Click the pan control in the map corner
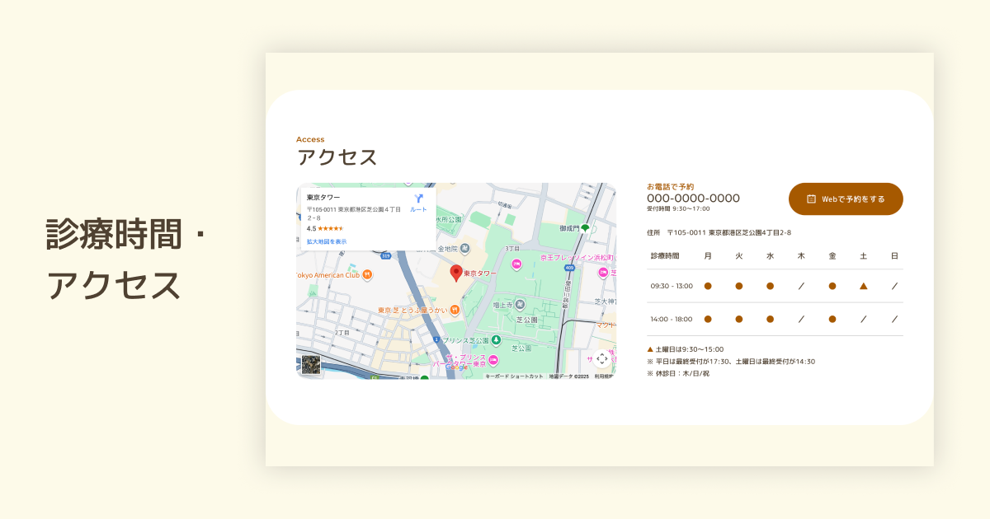Screen dimensions: 990x519 point(602,360)
